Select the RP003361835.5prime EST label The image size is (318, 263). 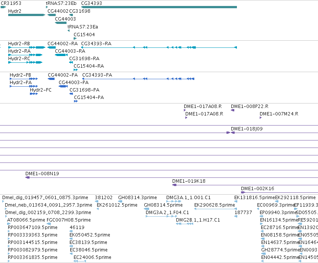click(x=33, y=258)
